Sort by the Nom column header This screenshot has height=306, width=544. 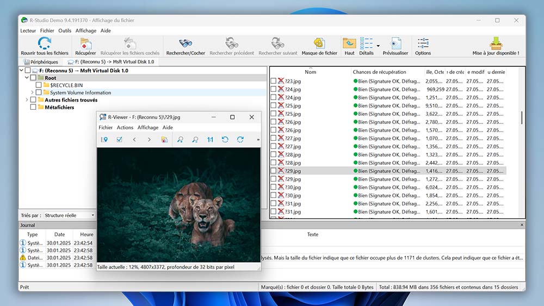tap(311, 72)
